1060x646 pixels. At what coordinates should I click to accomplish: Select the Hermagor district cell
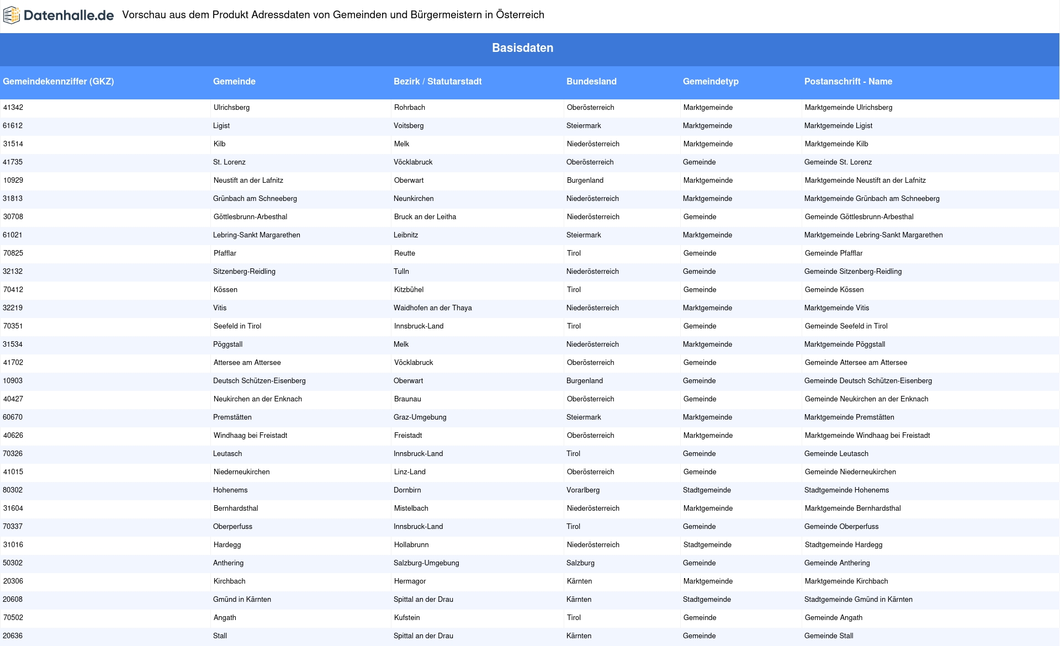478,581
